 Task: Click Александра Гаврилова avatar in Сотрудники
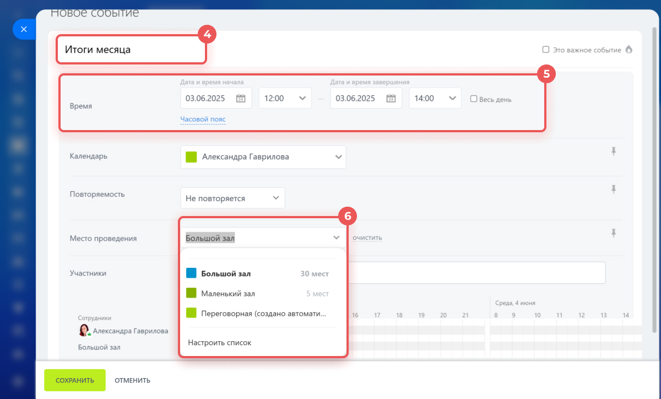point(84,331)
